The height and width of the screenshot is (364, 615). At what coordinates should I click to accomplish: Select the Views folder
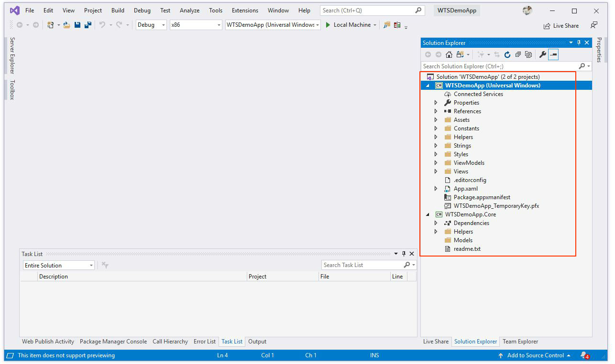[x=461, y=171]
